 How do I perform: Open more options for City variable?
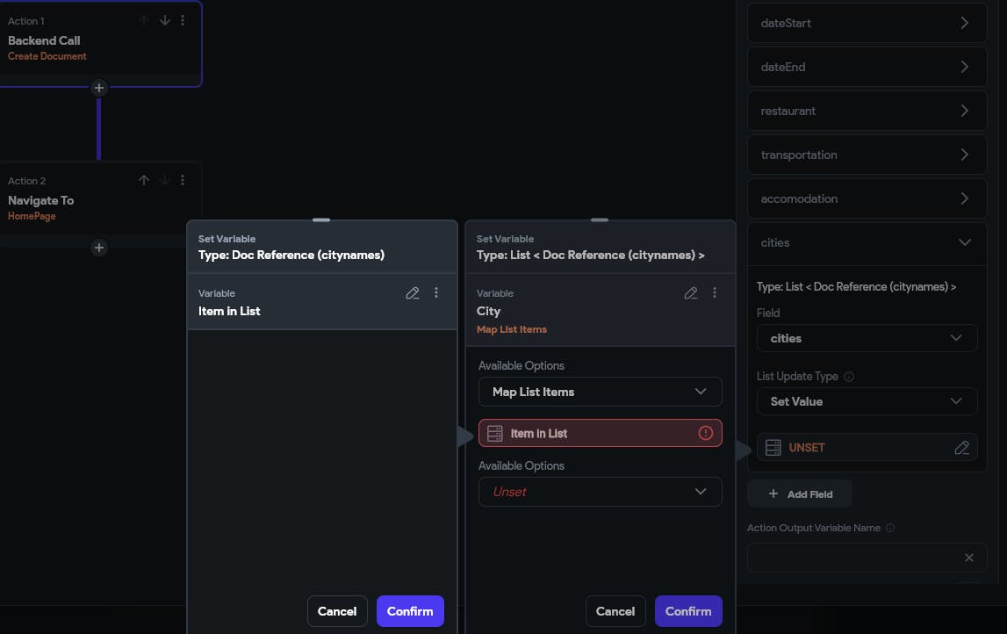click(x=715, y=293)
